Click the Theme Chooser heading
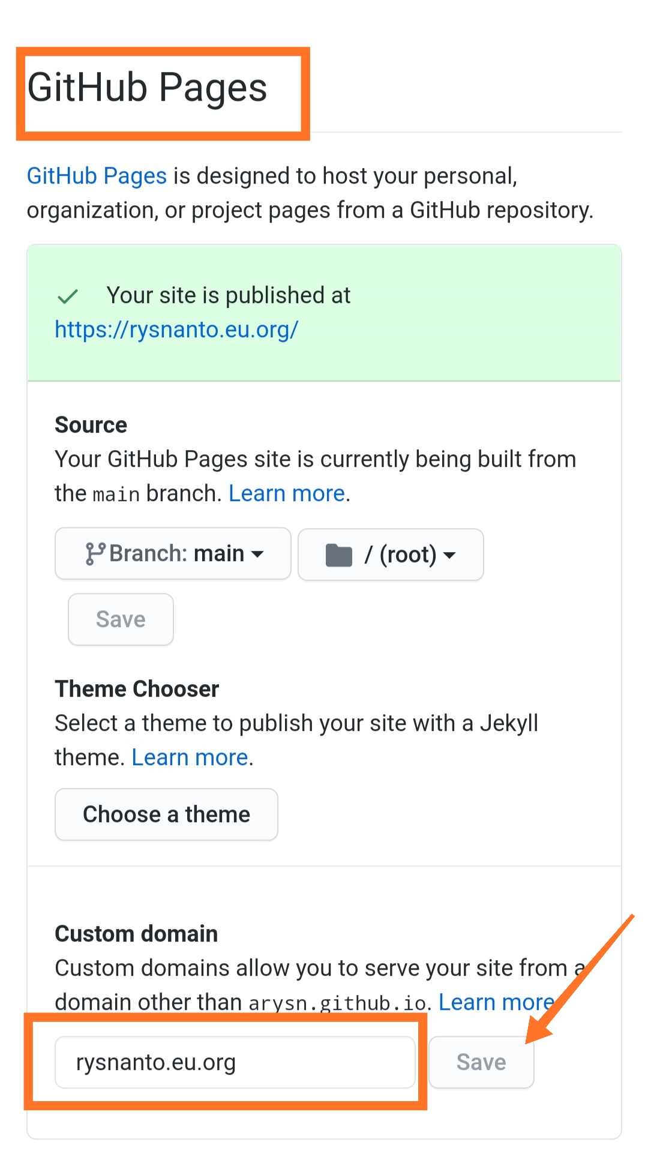648x1154 pixels. 137,689
